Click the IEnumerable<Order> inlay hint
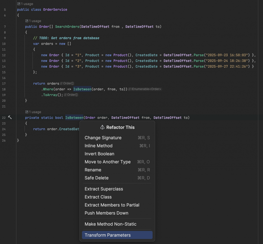This screenshot has height=244, width=263. pyautogui.click(x=145, y=89)
